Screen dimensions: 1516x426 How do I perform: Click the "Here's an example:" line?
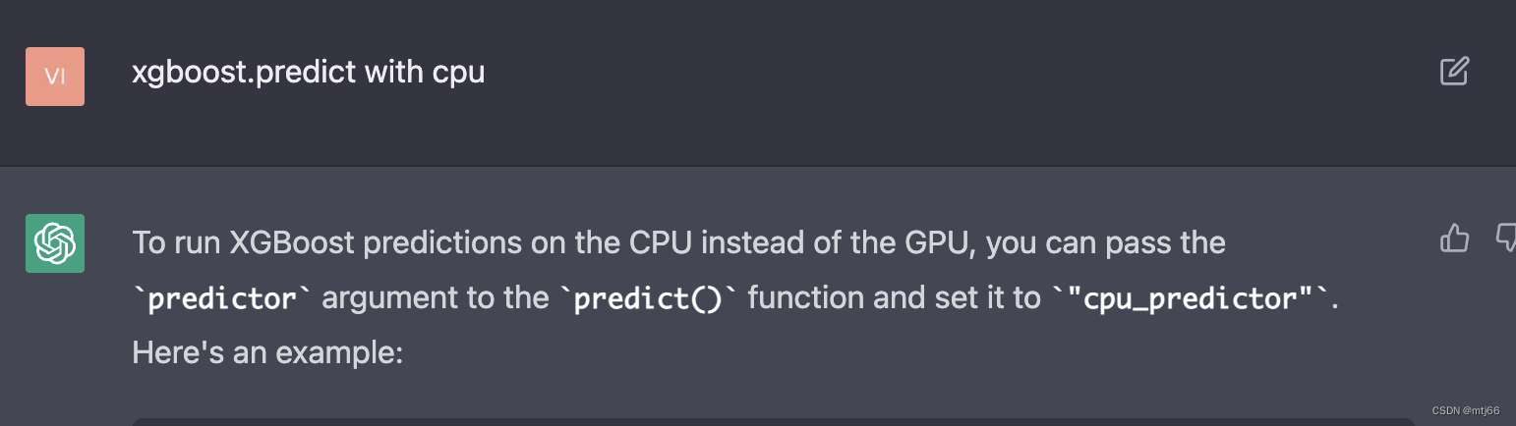point(267,352)
